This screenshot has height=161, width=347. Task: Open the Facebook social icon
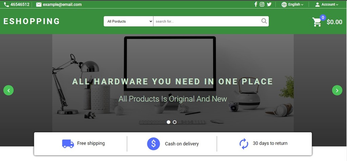pyautogui.click(x=256, y=4)
